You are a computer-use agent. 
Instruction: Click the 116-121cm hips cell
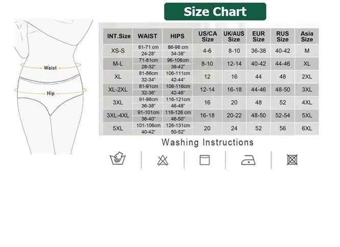(178, 100)
